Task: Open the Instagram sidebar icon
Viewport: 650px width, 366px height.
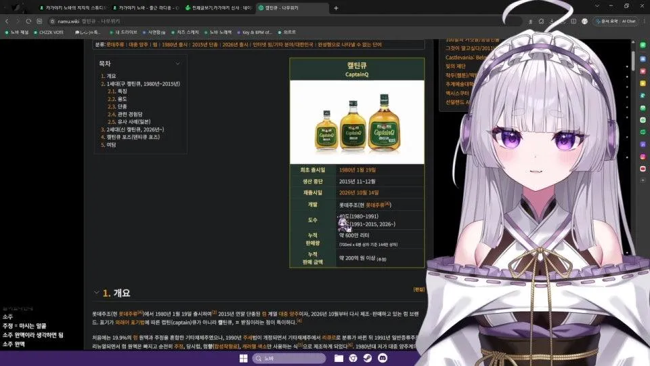Action: (x=643, y=157)
